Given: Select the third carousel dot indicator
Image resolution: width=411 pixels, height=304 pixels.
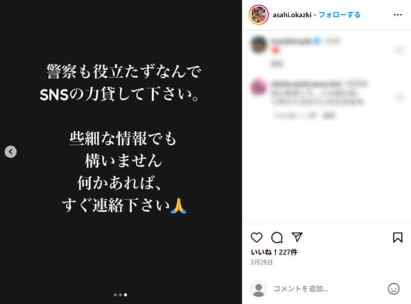Looking at the screenshot, I should click(125, 295).
